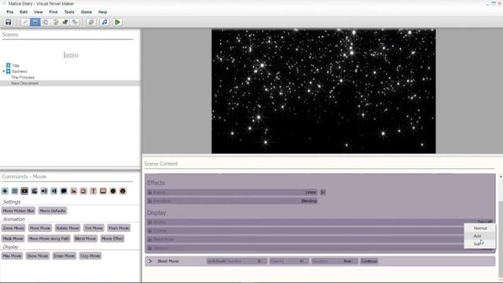Select the round black dot command category icon
Image resolution: width=503 pixels, height=283 pixels.
coord(113,191)
